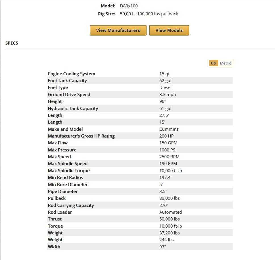This screenshot has height=260, width=278.
Task: Click the Fuel Tank Capacity label
Action: tap(67, 81)
